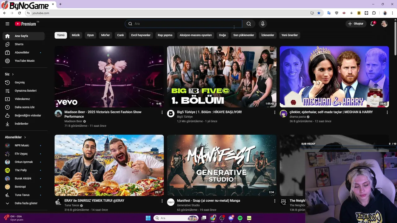Open Big5 Türkiye channel avatar
397x223 pixels.
pyautogui.click(x=171, y=114)
